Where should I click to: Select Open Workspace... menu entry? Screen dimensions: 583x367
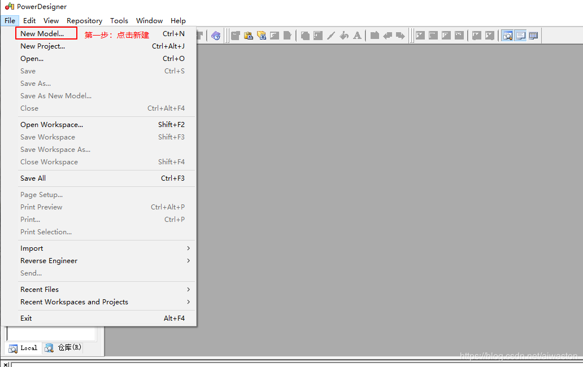click(x=99, y=124)
